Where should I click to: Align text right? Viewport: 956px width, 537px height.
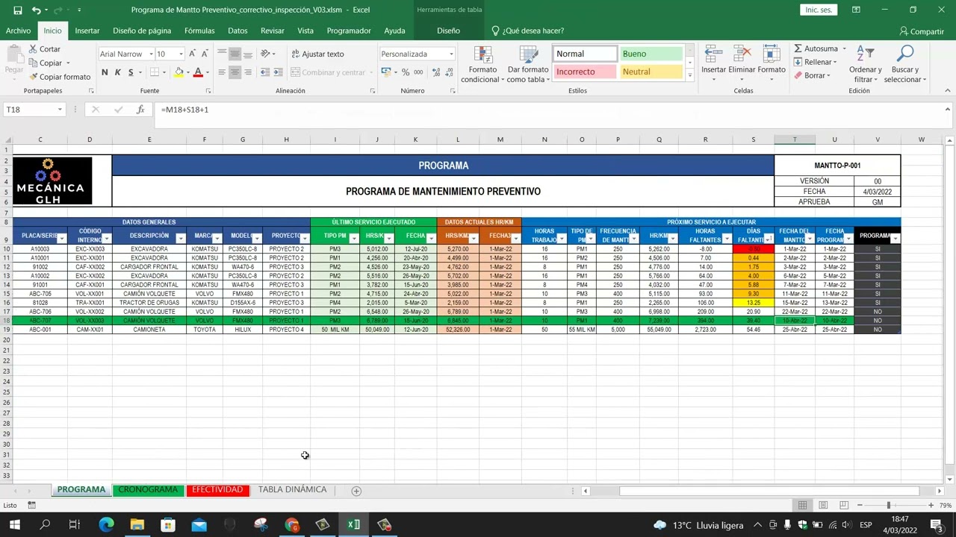(247, 72)
